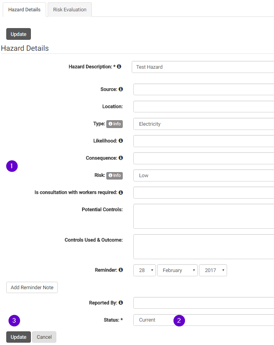Click the Reported By input field

204,303
